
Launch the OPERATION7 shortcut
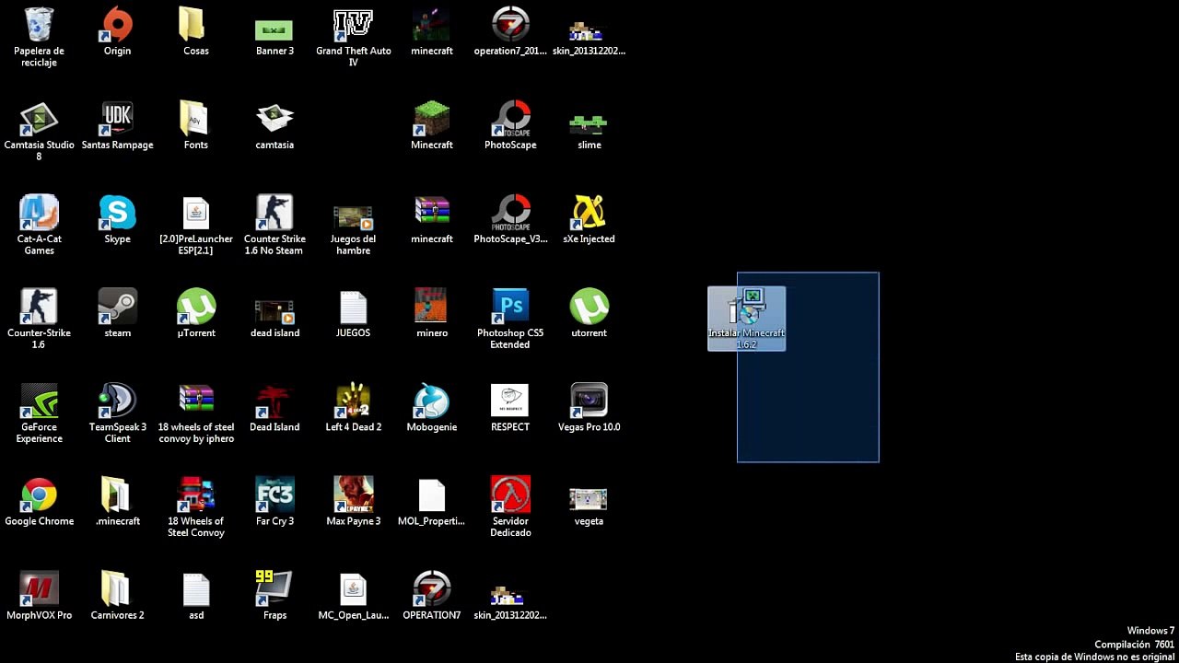[x=432, y=596]
